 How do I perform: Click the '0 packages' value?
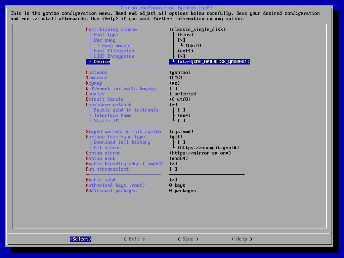(183, 191)
